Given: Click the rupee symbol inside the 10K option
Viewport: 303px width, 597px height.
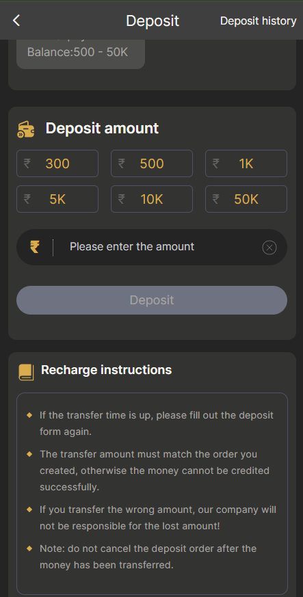Looking at the screenshot, I should pyautogui.click(x=122, y=199).
